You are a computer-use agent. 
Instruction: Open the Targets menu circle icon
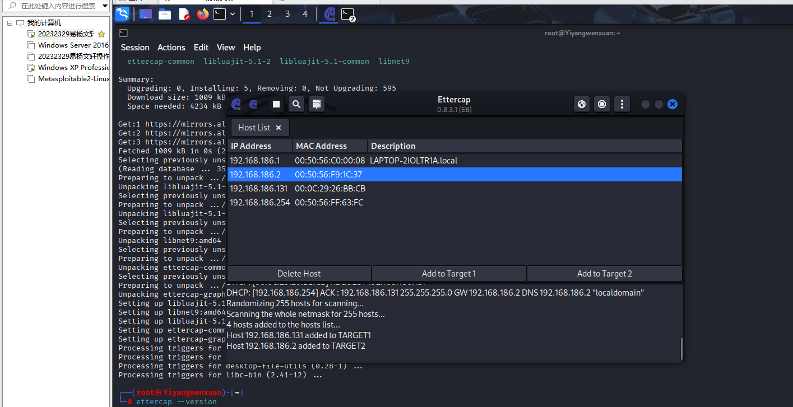coord(602,104)
